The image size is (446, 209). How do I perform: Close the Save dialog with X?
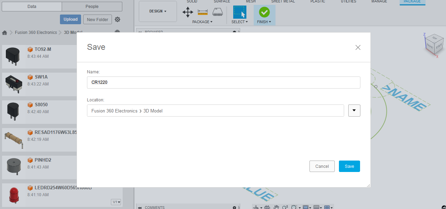coord(358,47)
